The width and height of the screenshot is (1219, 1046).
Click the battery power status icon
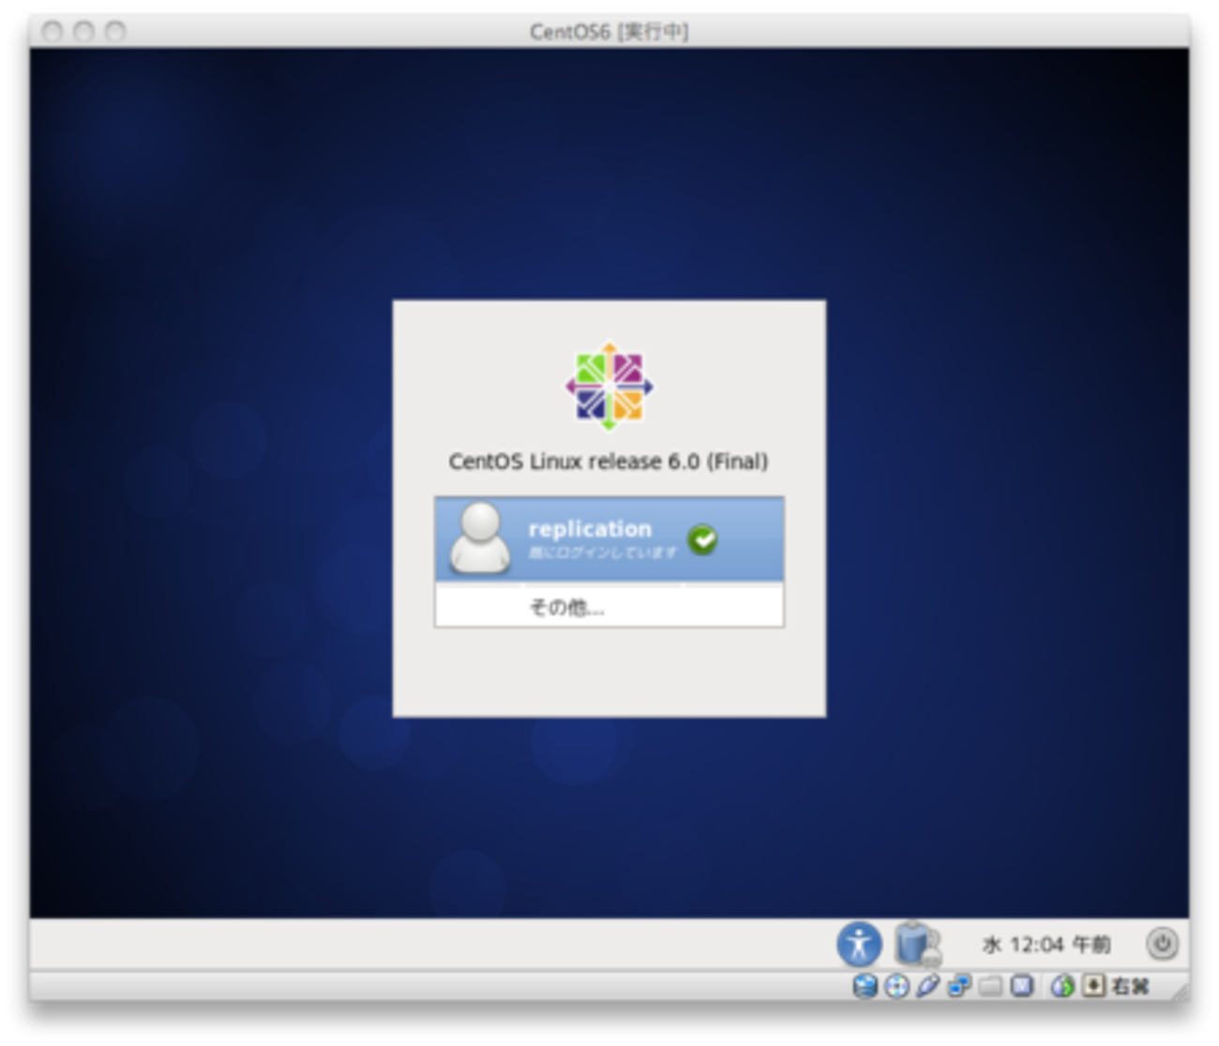(x=916, y=944)
